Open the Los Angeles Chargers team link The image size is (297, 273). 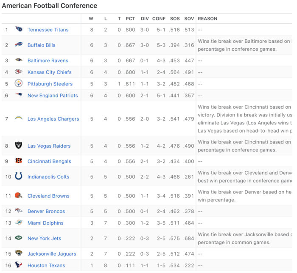pyautogui.click(x=53, y=119)
